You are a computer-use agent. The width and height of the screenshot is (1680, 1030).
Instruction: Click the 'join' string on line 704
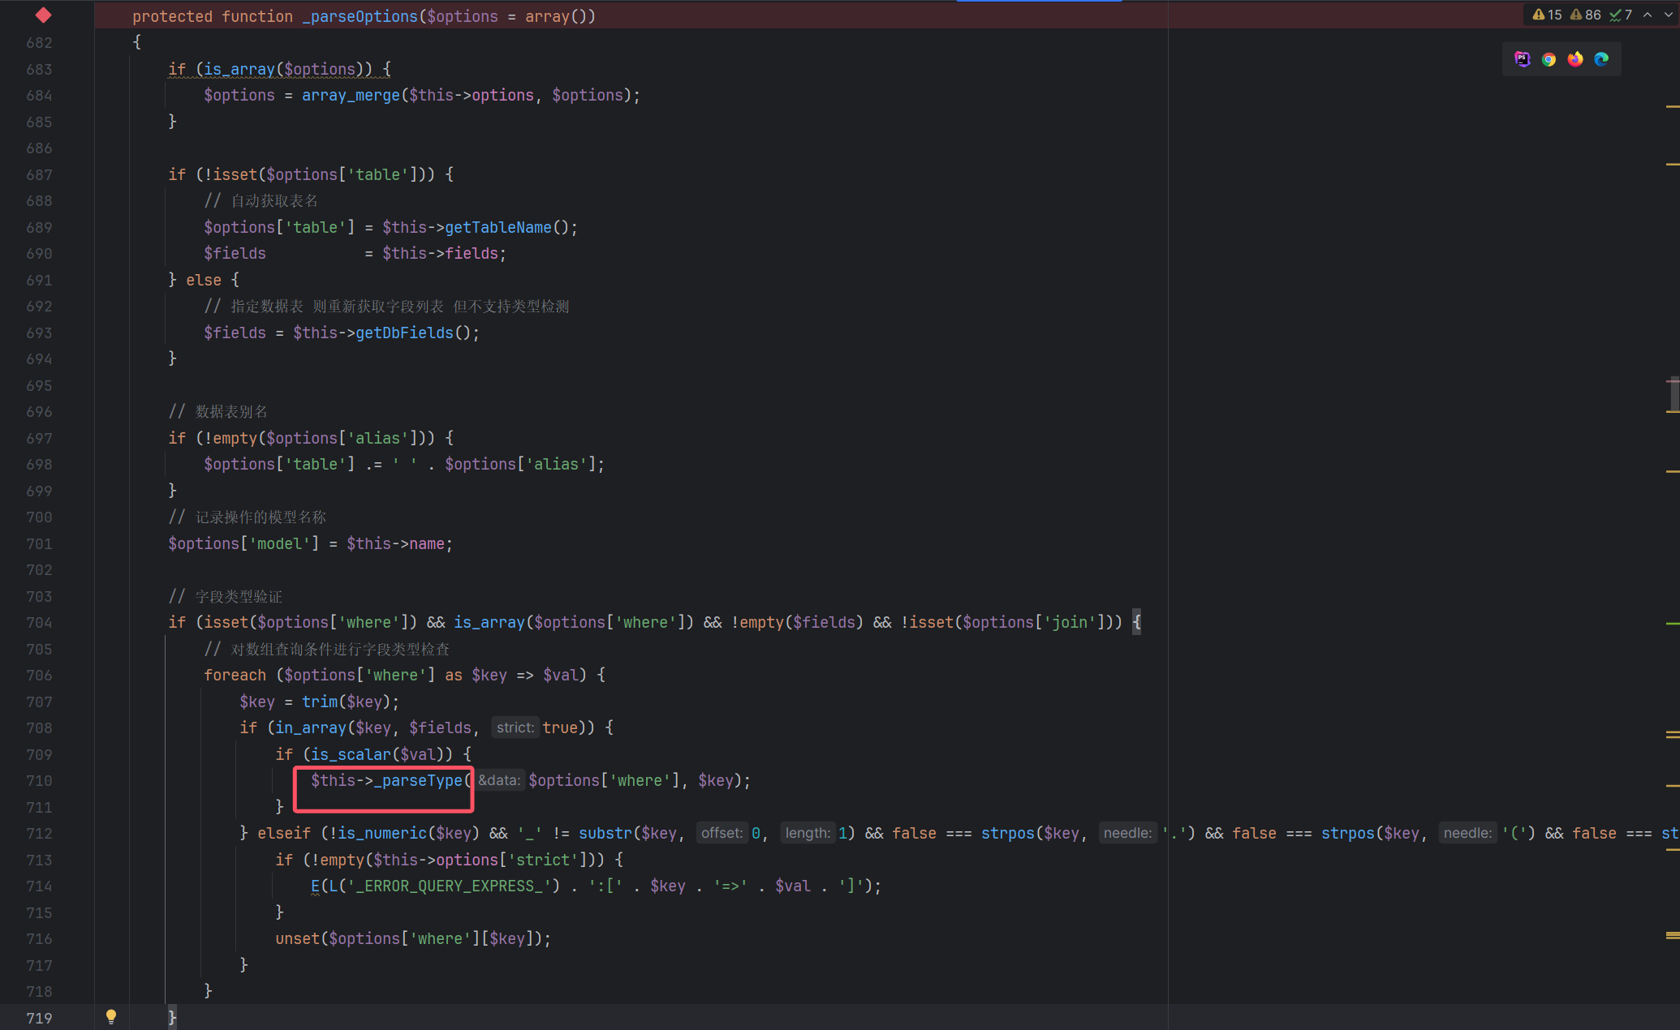tap(1070, 622)
